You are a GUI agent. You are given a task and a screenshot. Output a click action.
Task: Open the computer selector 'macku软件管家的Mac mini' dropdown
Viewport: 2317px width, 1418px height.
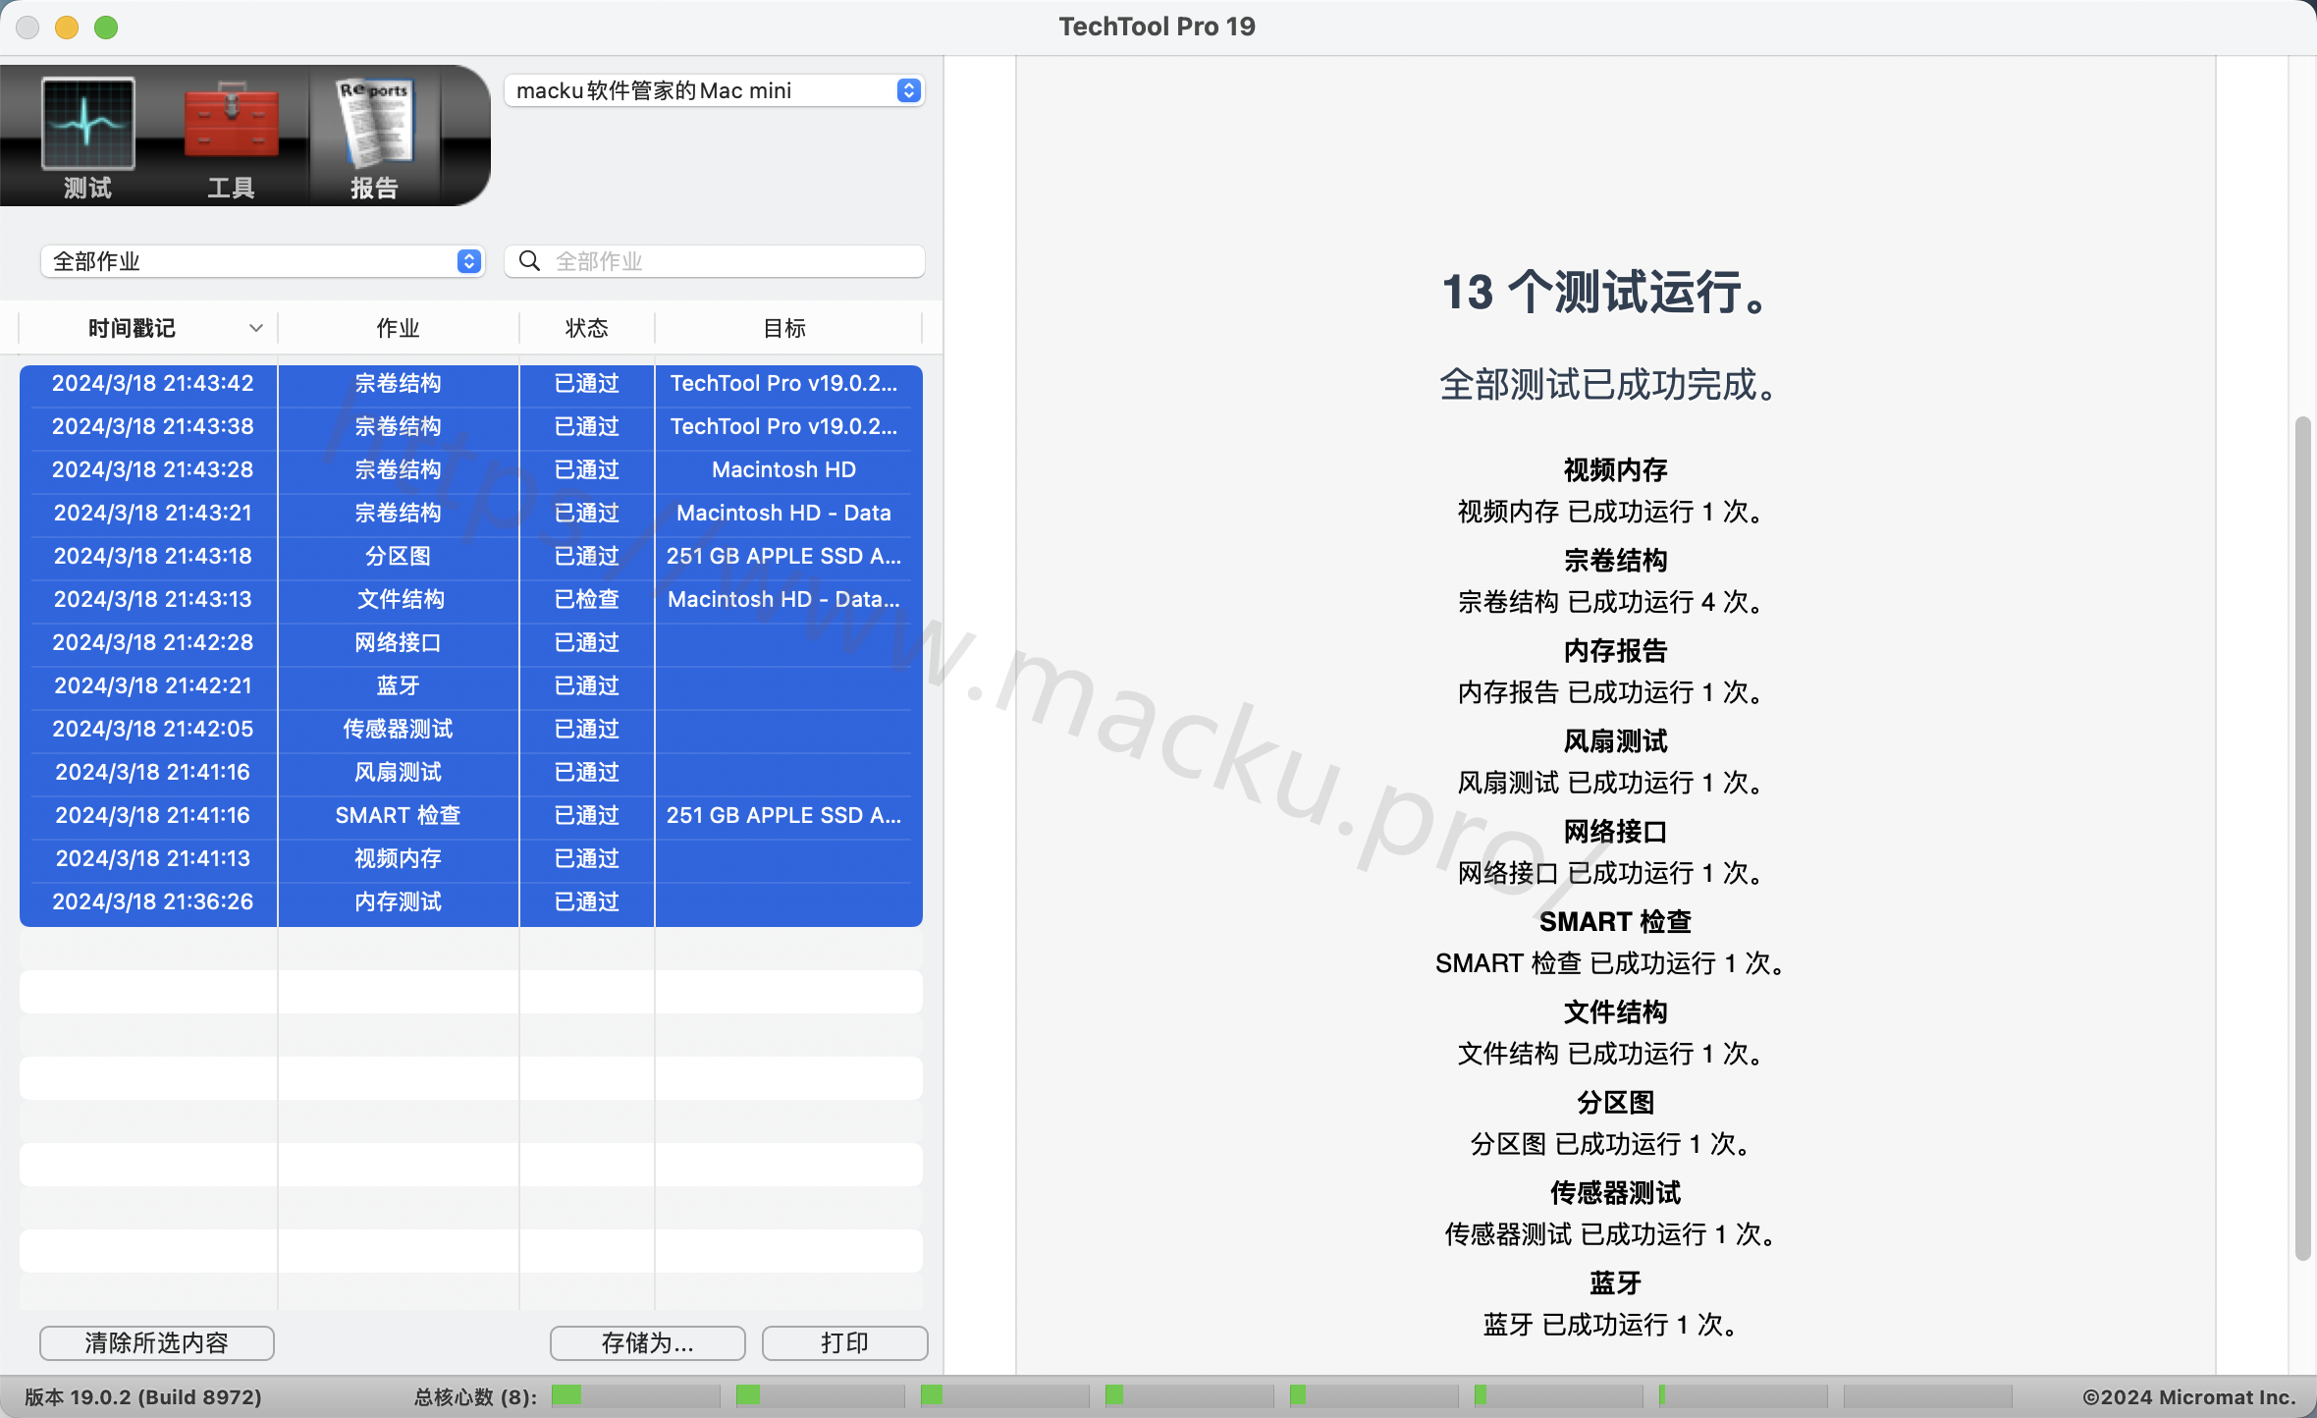714,90
